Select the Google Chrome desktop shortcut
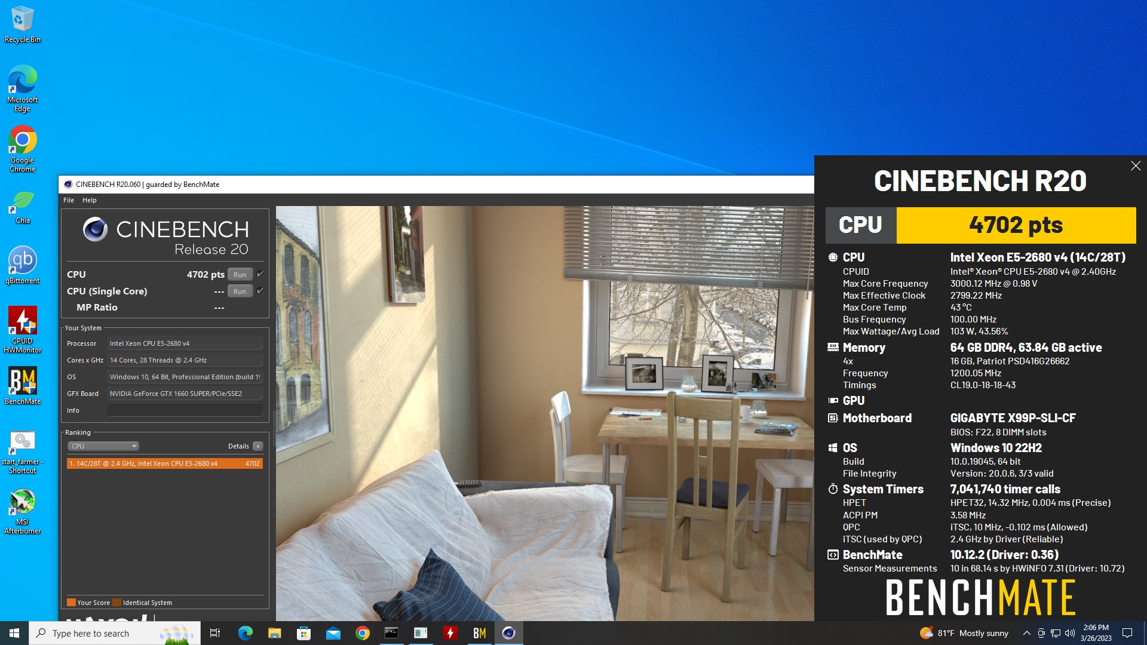The width and height of the screenshot is (1147, 645). coord(22,149)
